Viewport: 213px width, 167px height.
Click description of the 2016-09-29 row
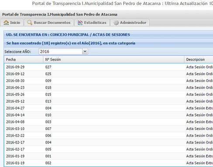[199, 67]
